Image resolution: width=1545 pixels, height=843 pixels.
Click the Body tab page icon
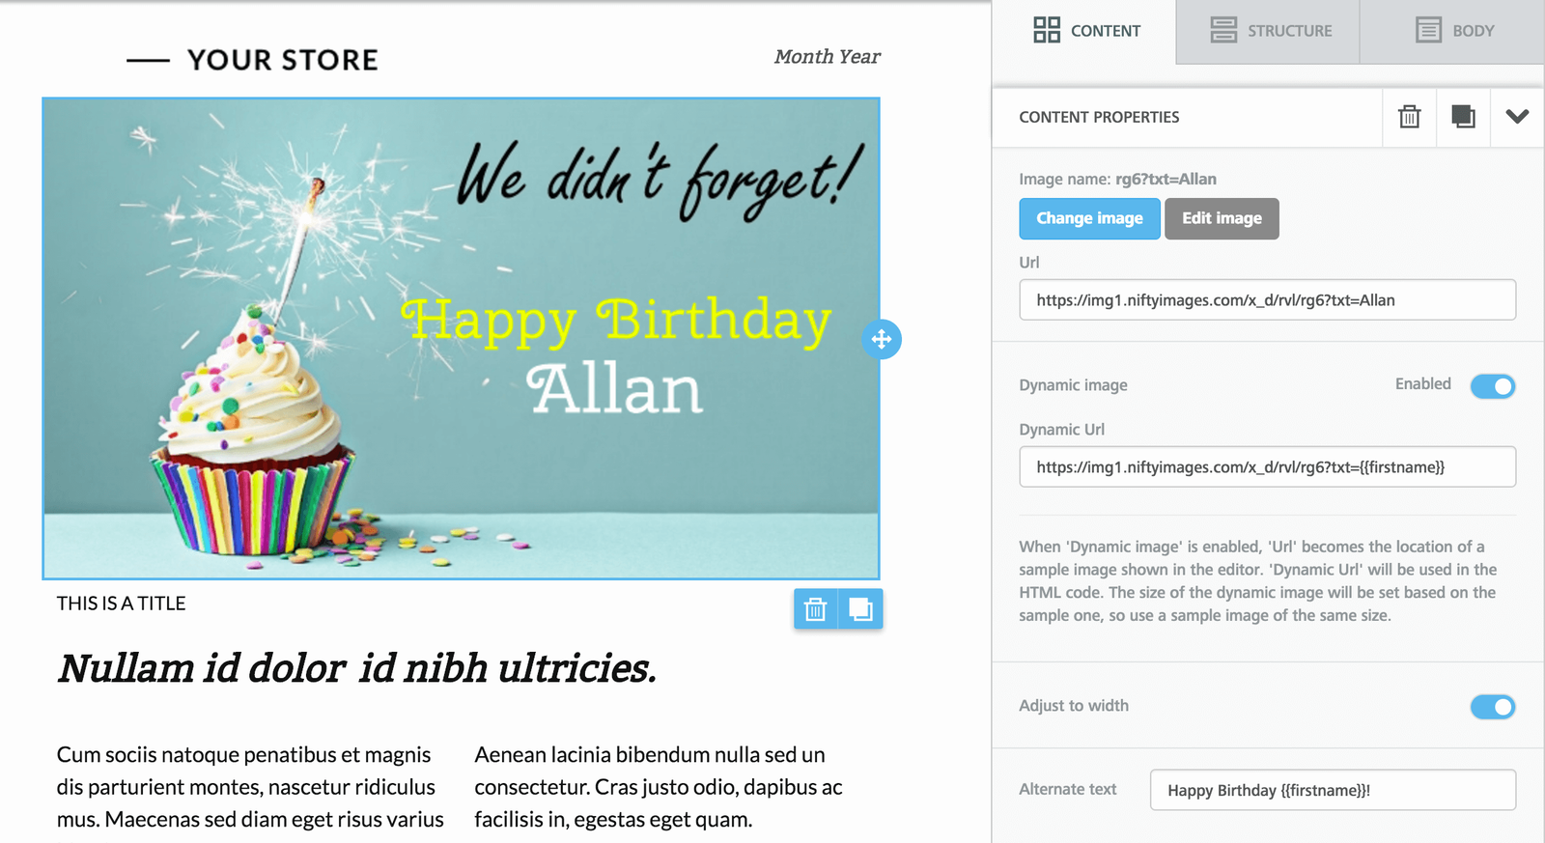(x=1428, y=30)
